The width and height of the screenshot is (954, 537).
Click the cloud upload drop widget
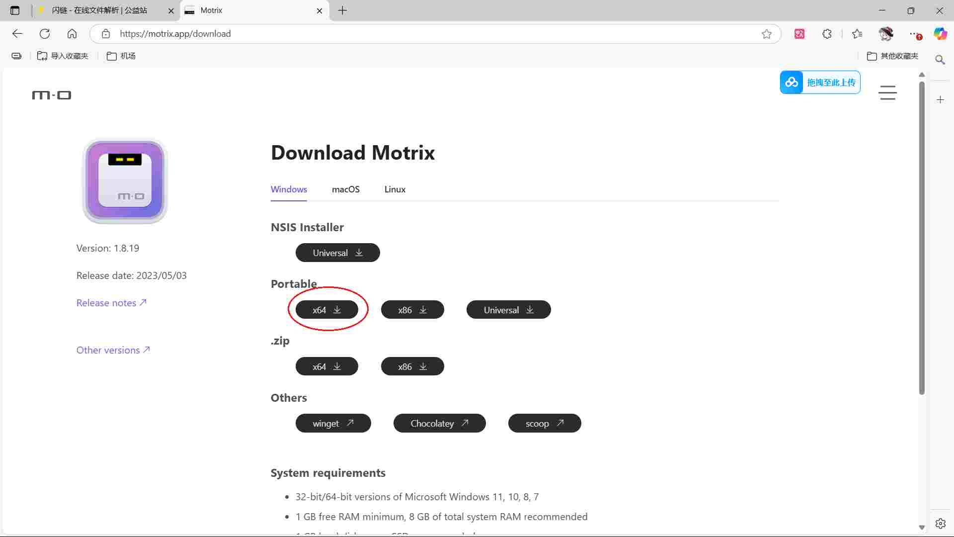coord(820,83)
